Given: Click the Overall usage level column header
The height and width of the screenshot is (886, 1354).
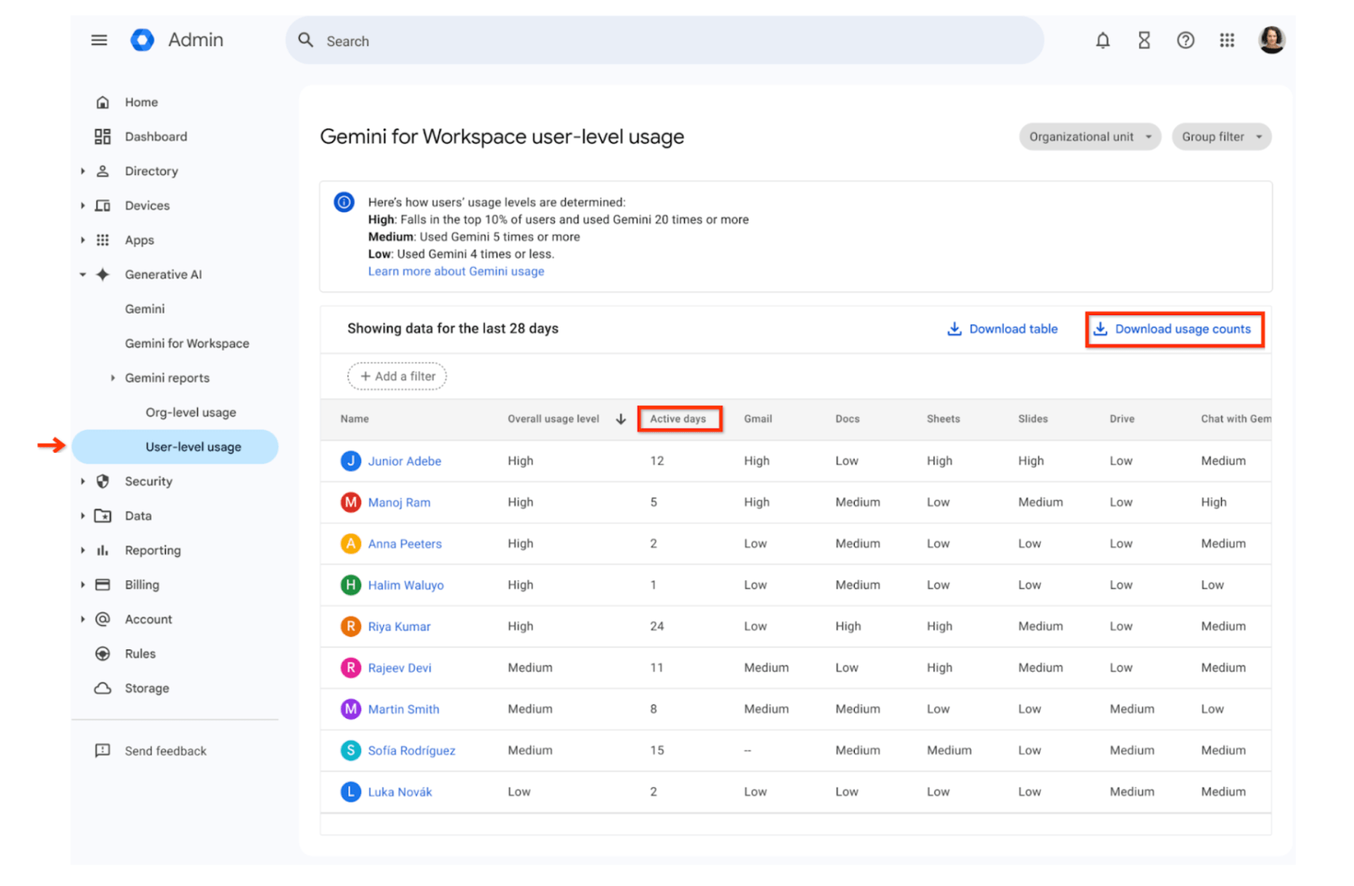Looking at the screenshot, I should tap(553, 419).
